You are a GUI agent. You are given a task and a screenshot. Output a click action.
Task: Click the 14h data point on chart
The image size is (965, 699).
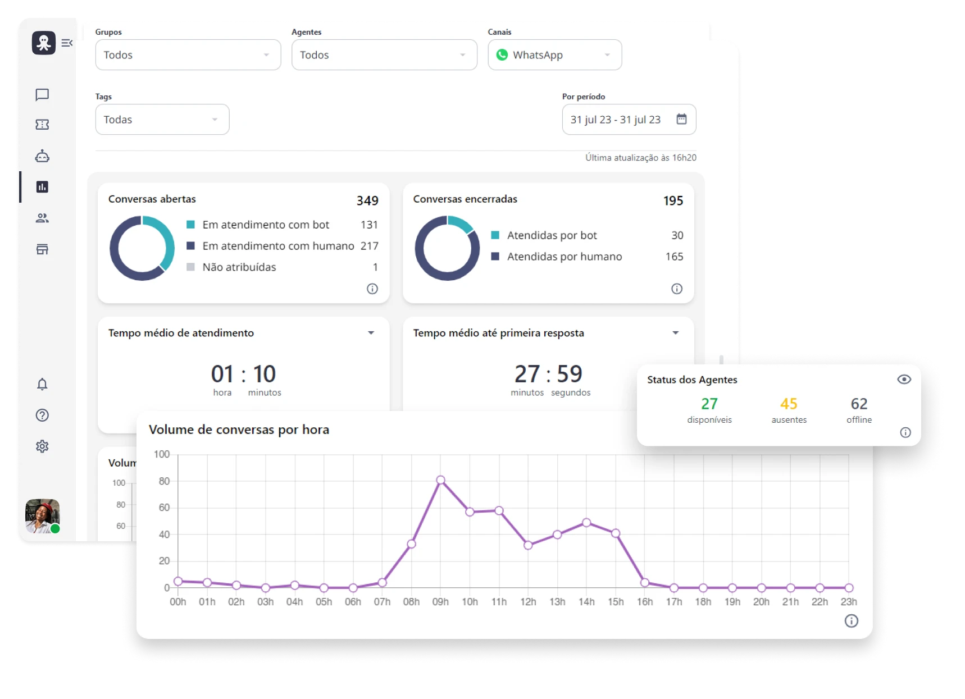586,523
